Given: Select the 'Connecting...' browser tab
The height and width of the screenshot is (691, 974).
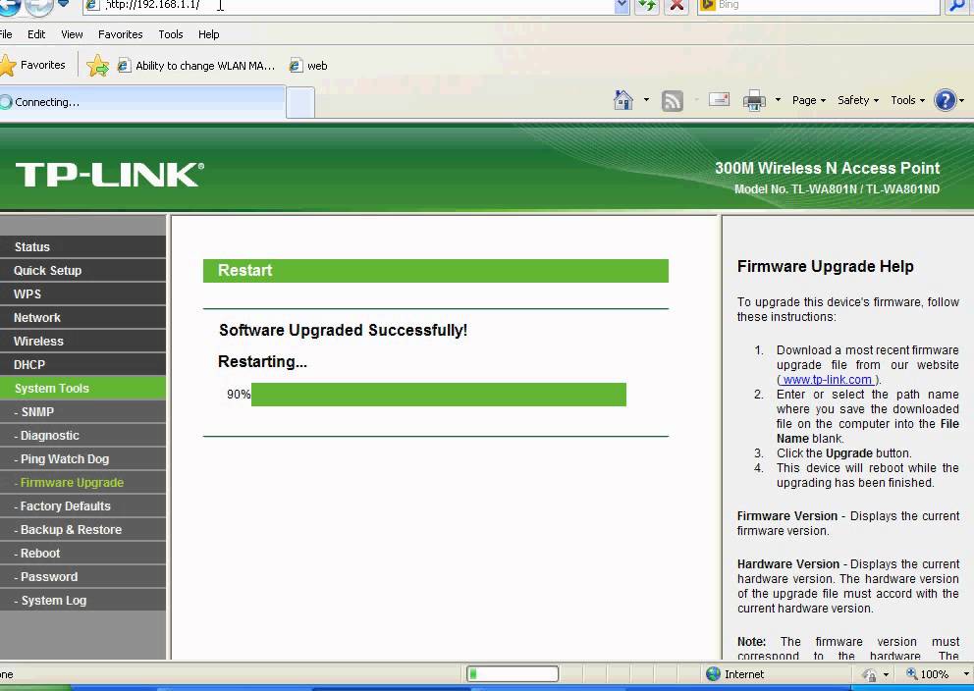Looking at the screenshot, I should (142, 102).
